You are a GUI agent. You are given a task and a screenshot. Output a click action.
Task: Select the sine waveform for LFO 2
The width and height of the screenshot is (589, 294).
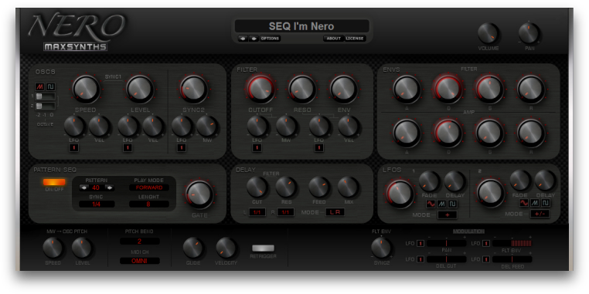[523, 203]
